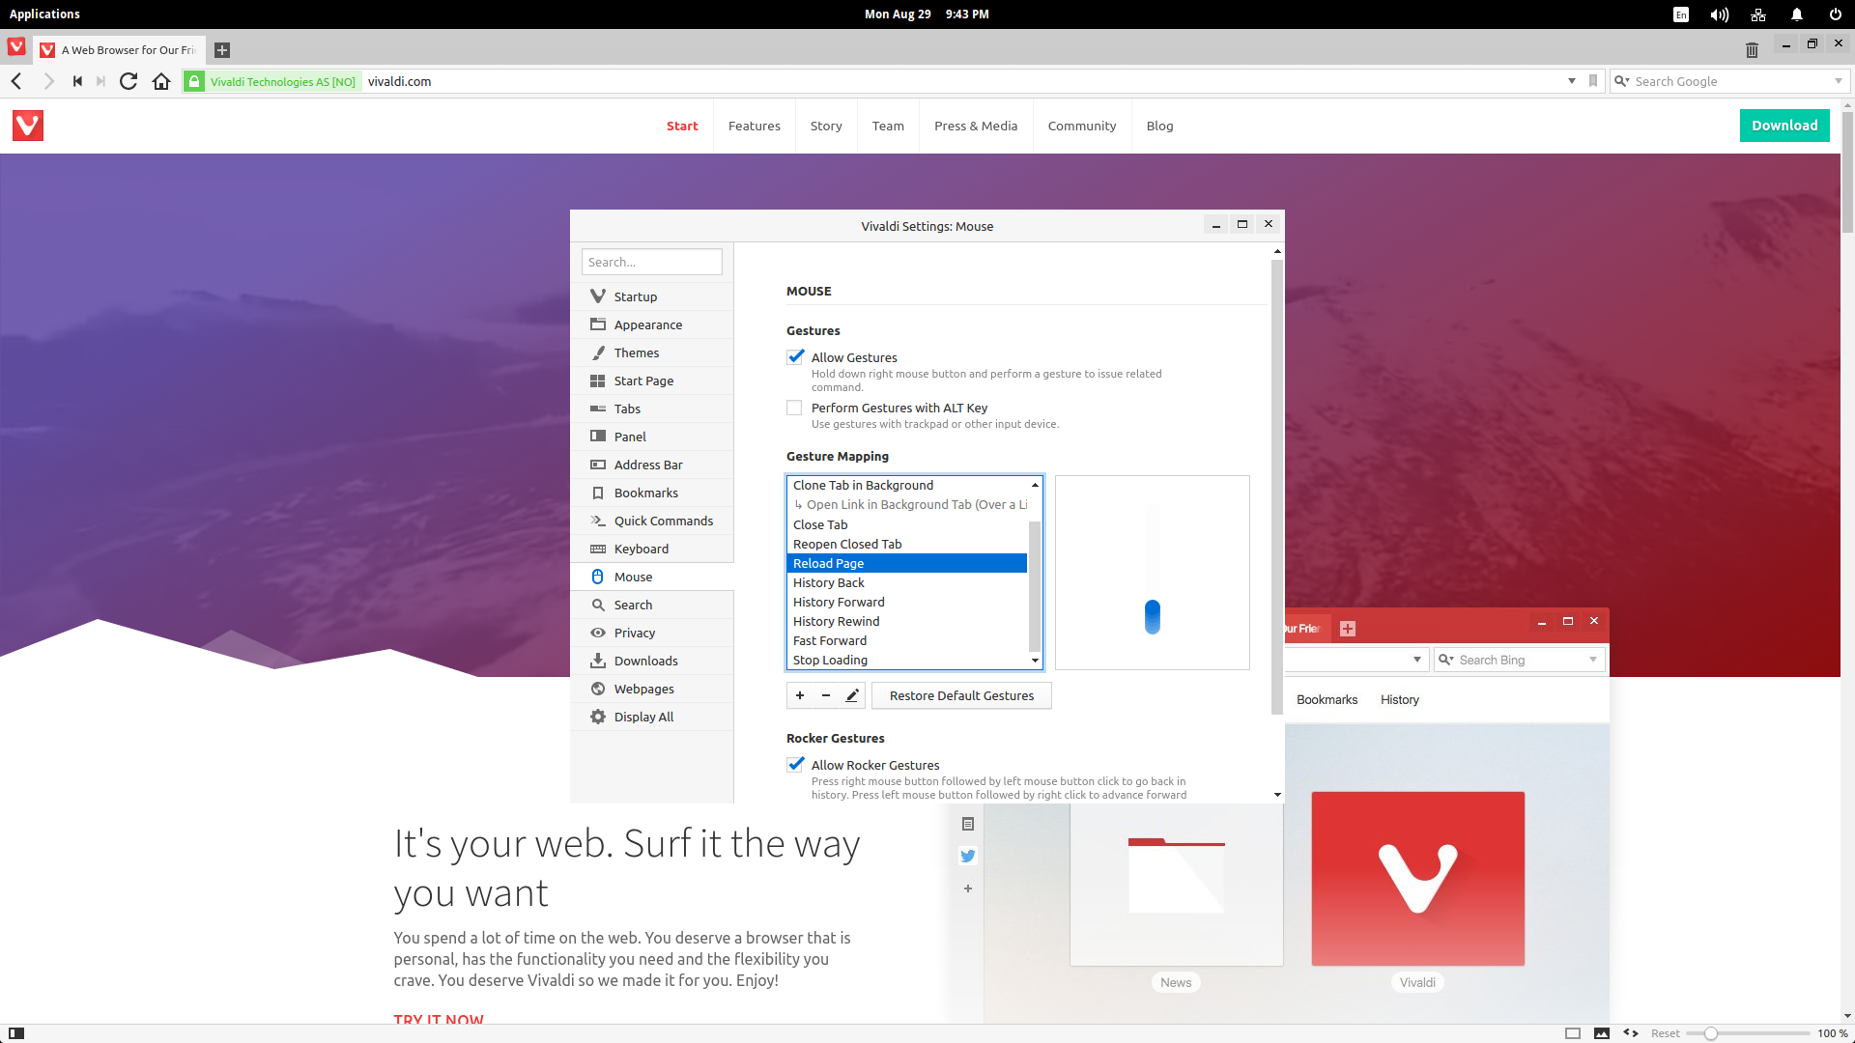Visit the Community page link
The width and height of the screenshot is (1855, 1043).
1082,126
